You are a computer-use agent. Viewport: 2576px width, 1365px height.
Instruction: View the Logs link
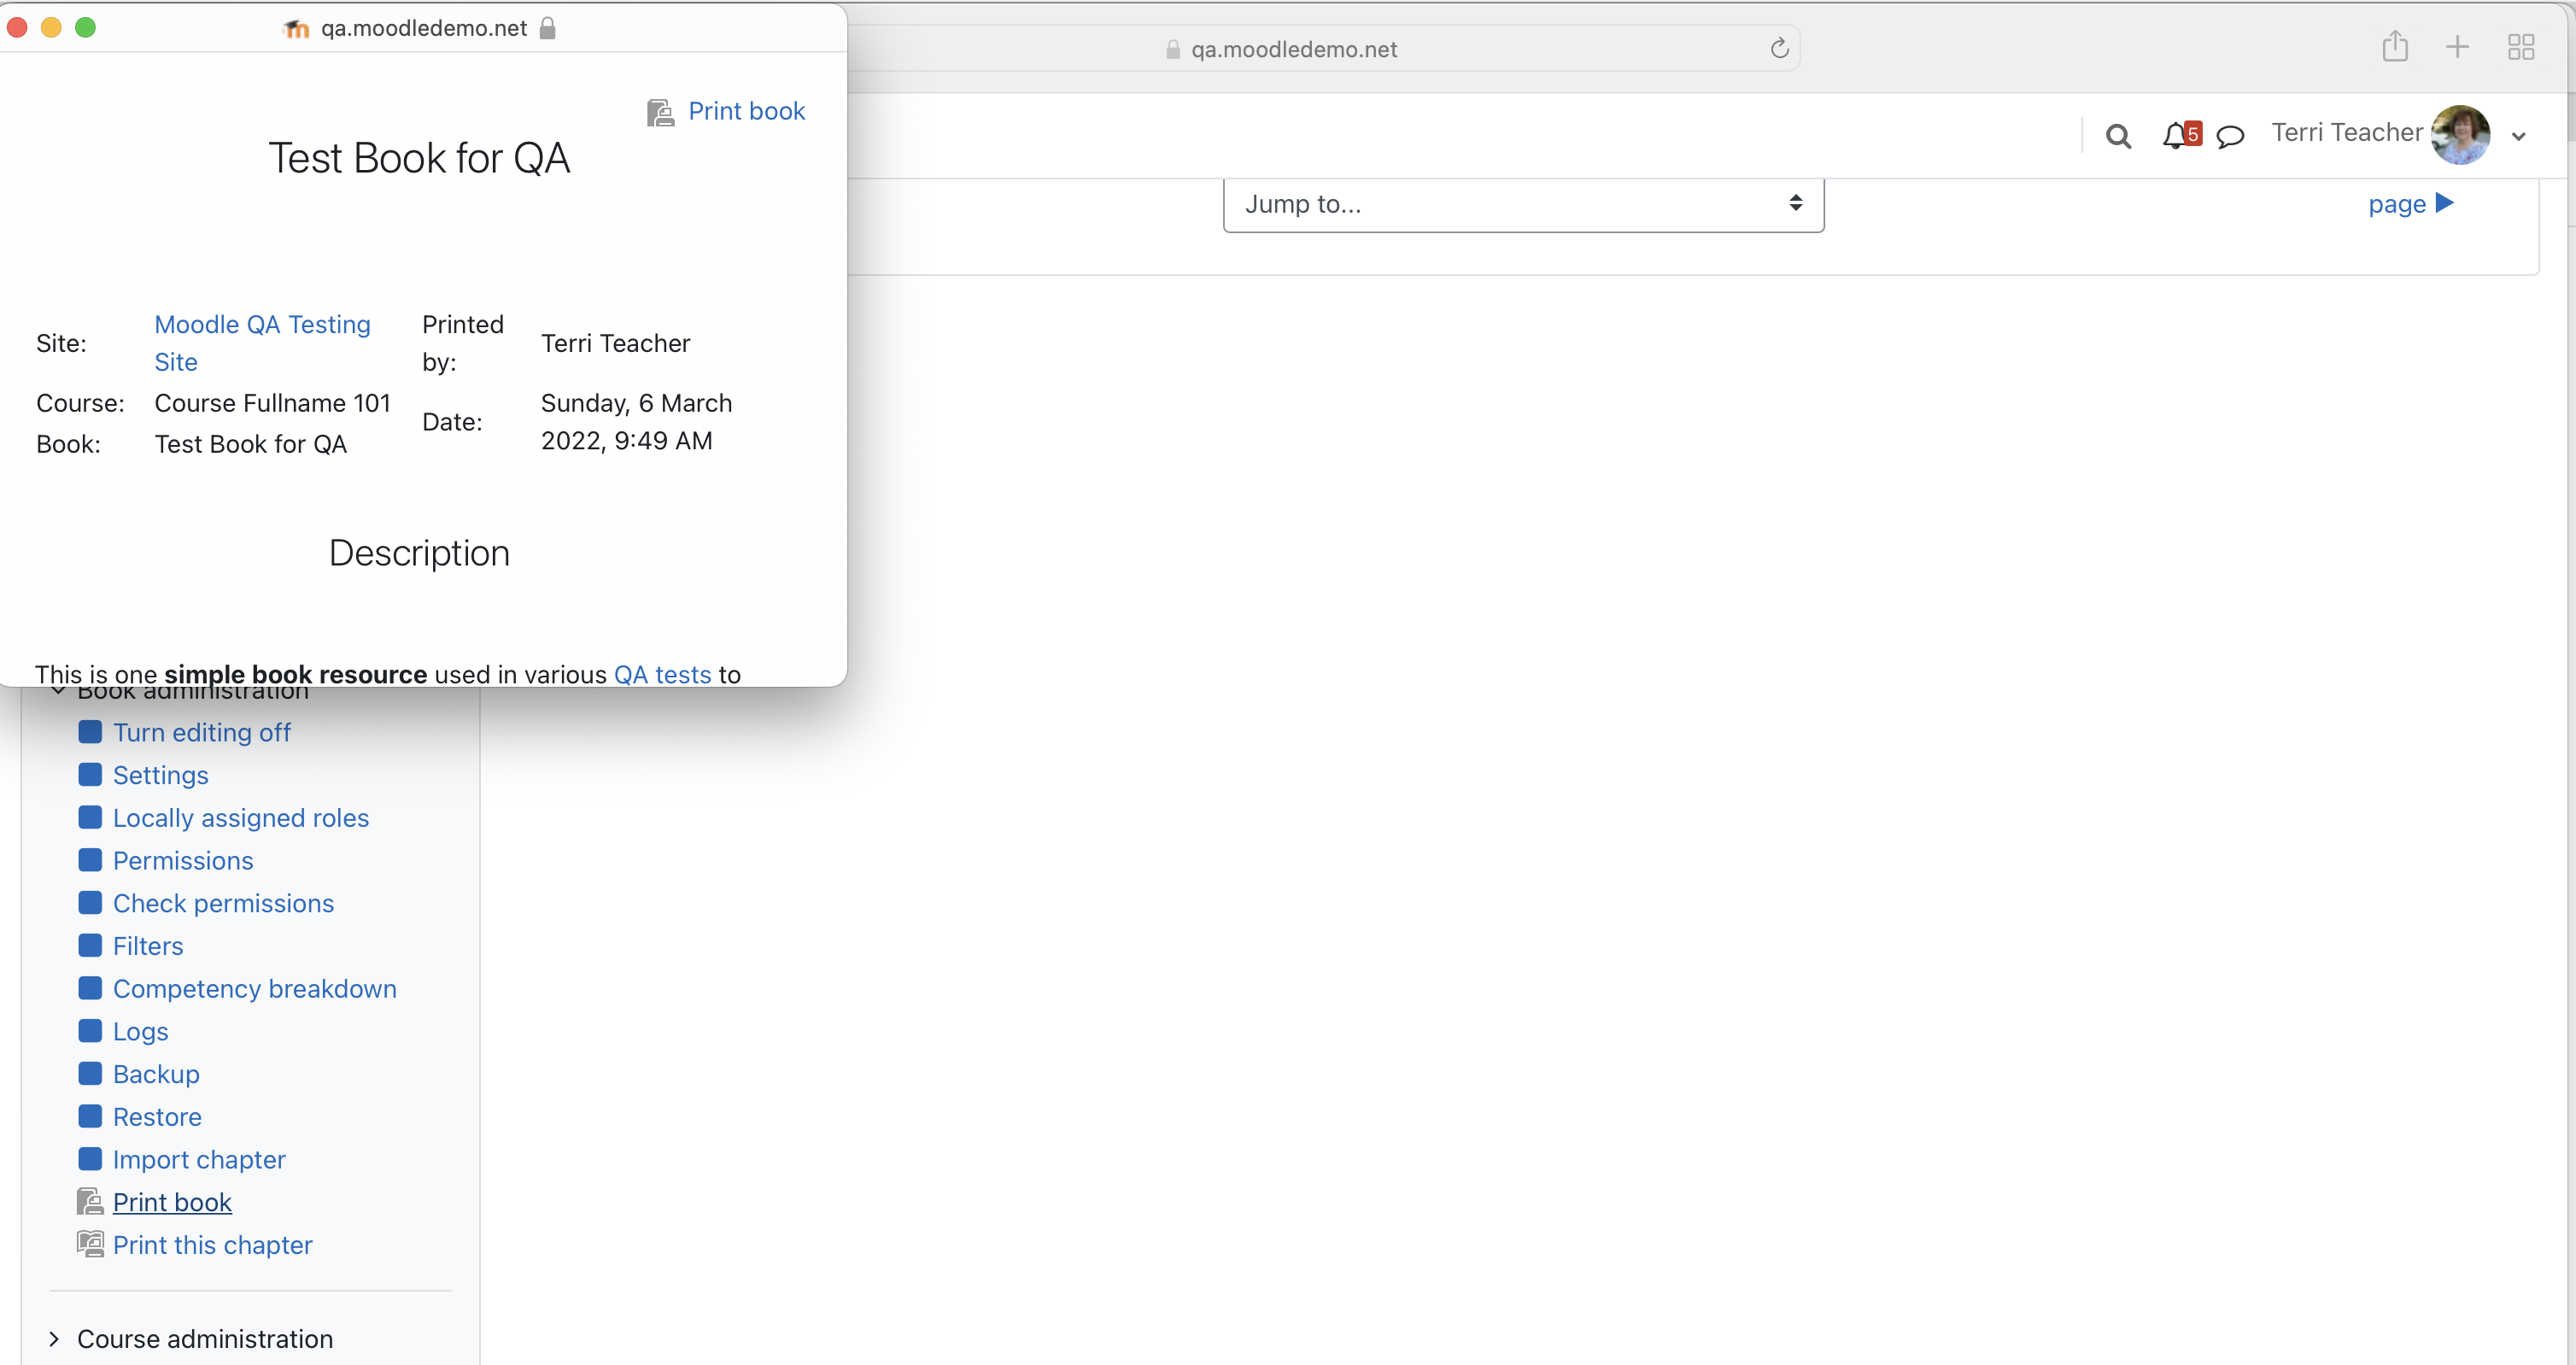point(140,1031)
